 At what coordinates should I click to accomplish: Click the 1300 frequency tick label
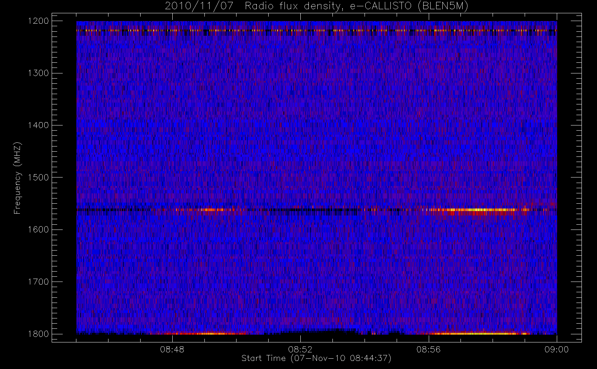(38, 73)
